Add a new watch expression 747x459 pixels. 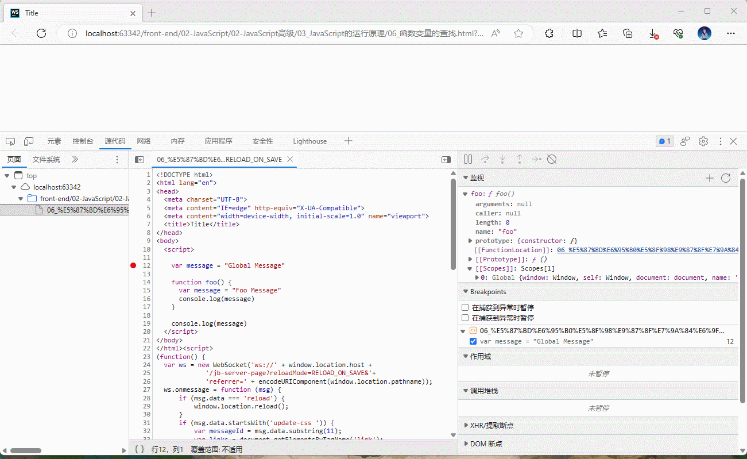[x=710, y=178]
